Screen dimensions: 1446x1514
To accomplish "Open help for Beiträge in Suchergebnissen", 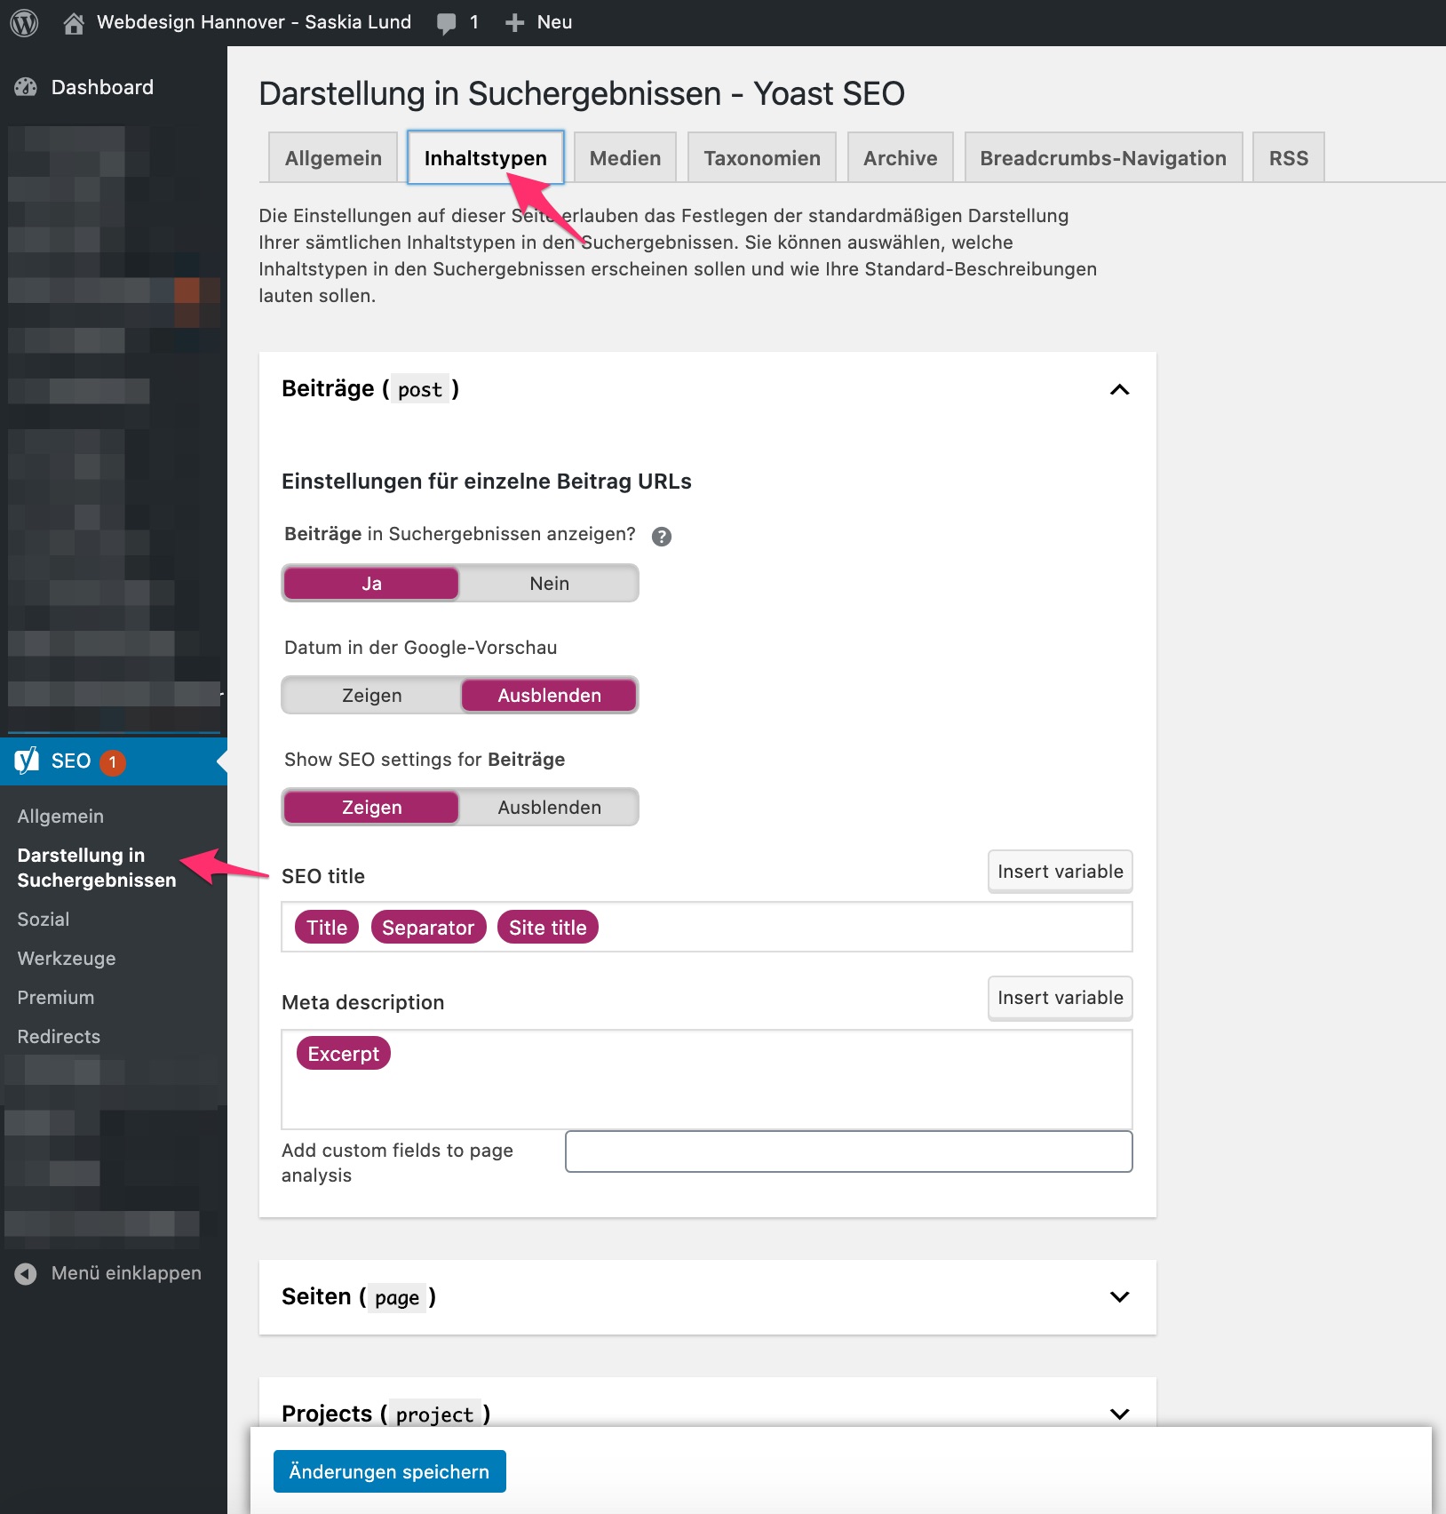I will (x=661, y=536).
